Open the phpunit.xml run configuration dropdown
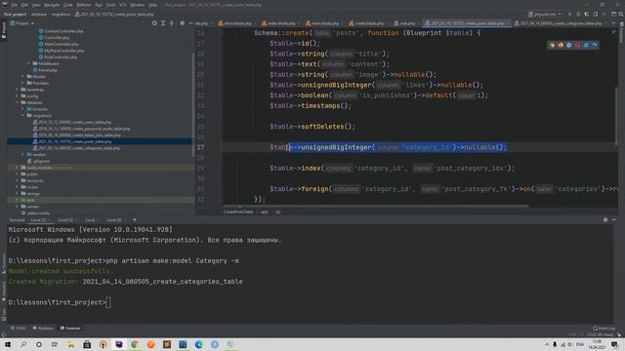The height and width of the screenshot is (351, 625). 545,14
